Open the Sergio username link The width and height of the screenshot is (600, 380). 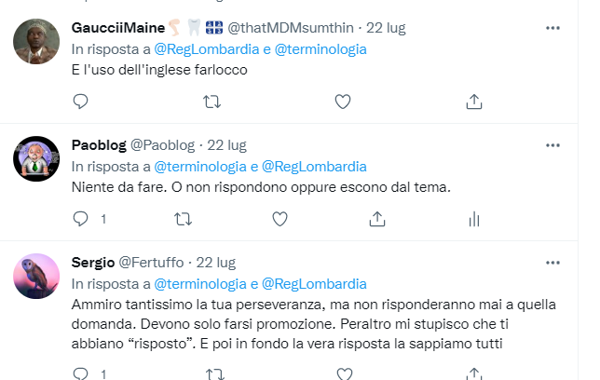click(x=93, y=262)
